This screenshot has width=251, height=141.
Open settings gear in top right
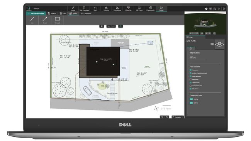(219, 8)
